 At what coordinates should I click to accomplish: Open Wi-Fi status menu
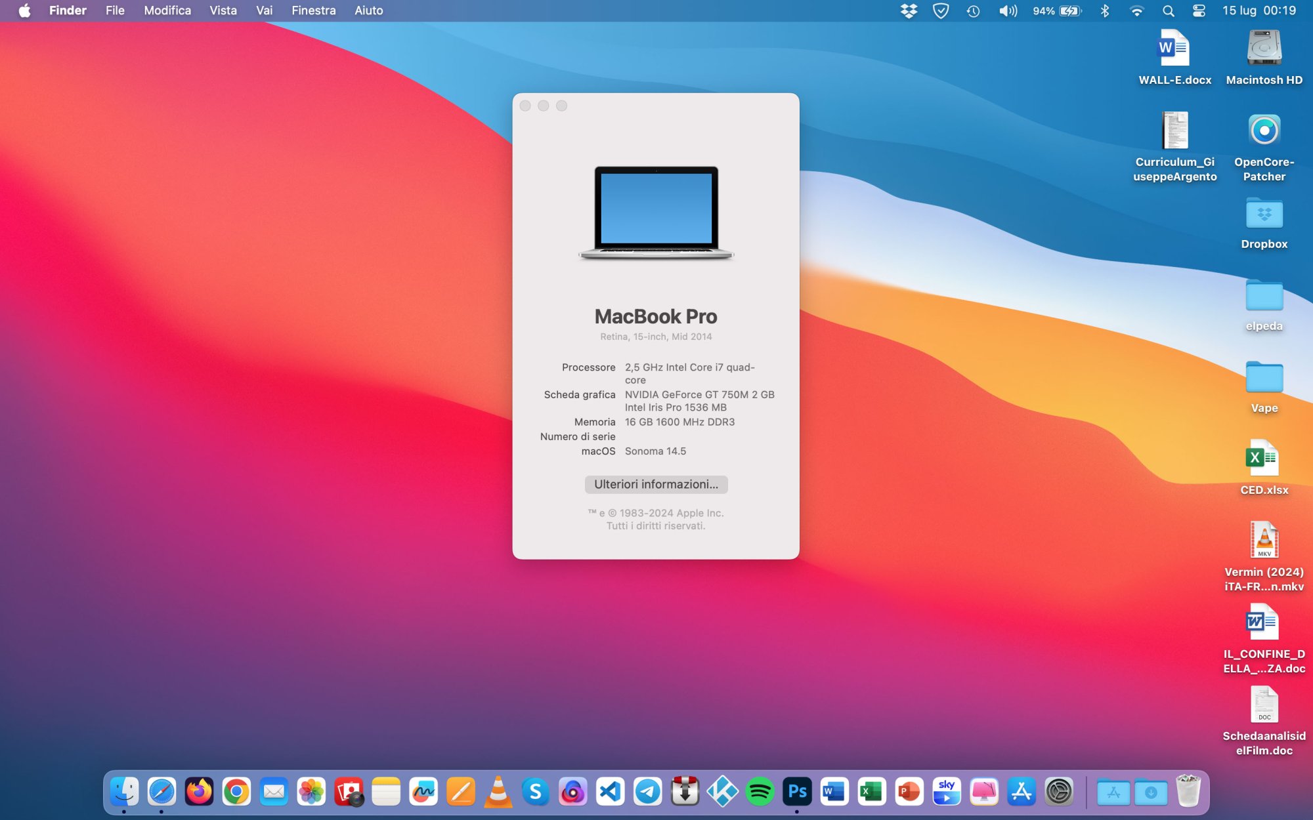[x=1136, y=10]
